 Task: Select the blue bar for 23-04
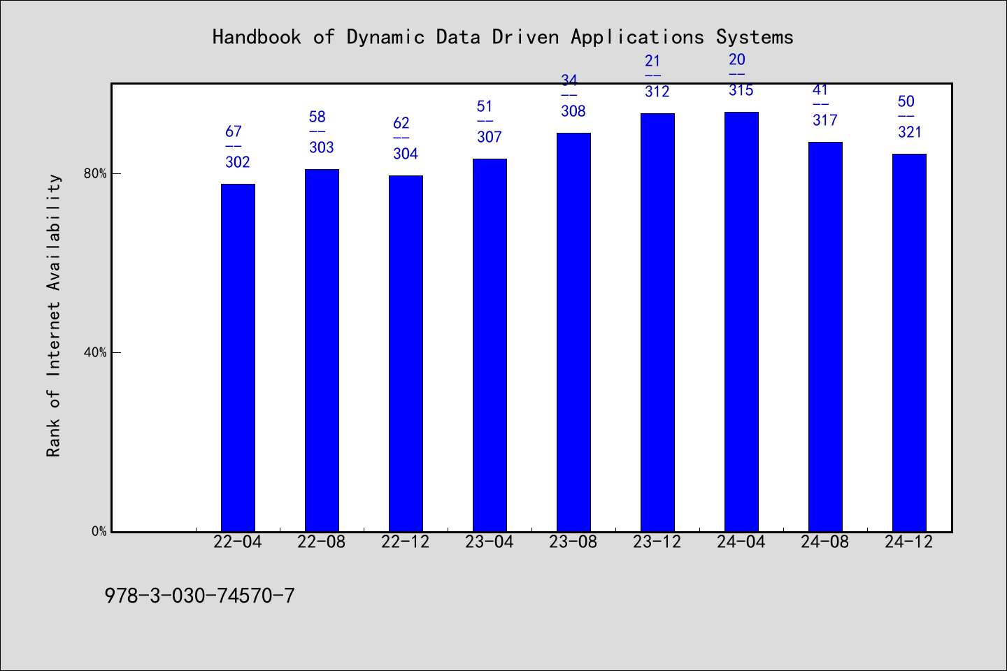pyautogui.click(x=490, y=345)
